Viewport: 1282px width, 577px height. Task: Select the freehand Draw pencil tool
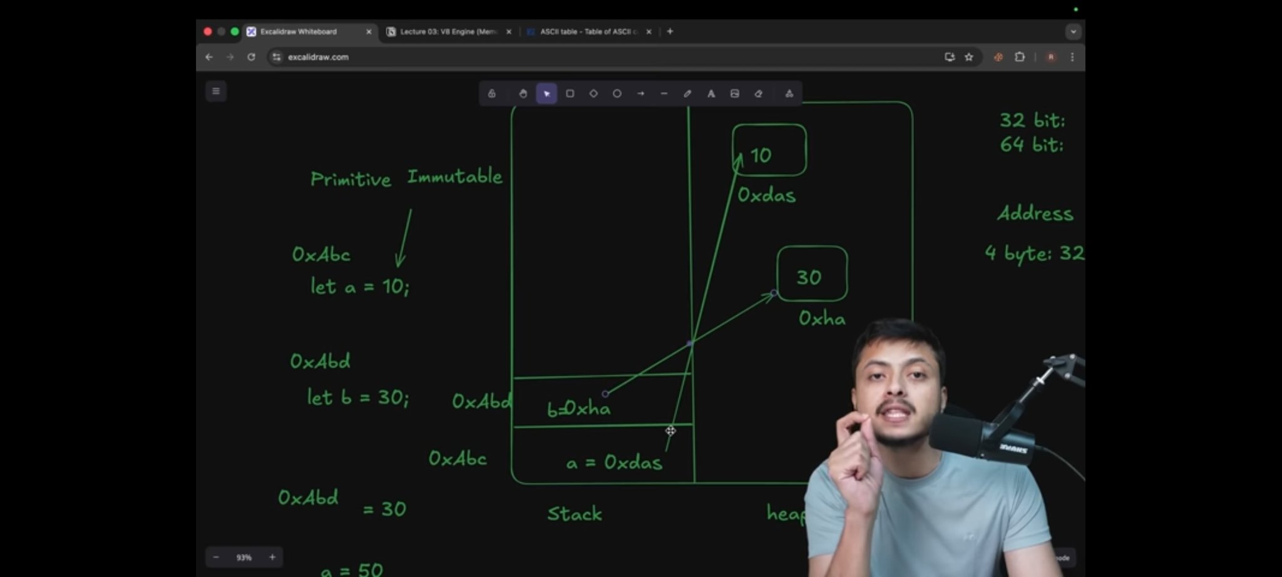click(x=687, y=94)
